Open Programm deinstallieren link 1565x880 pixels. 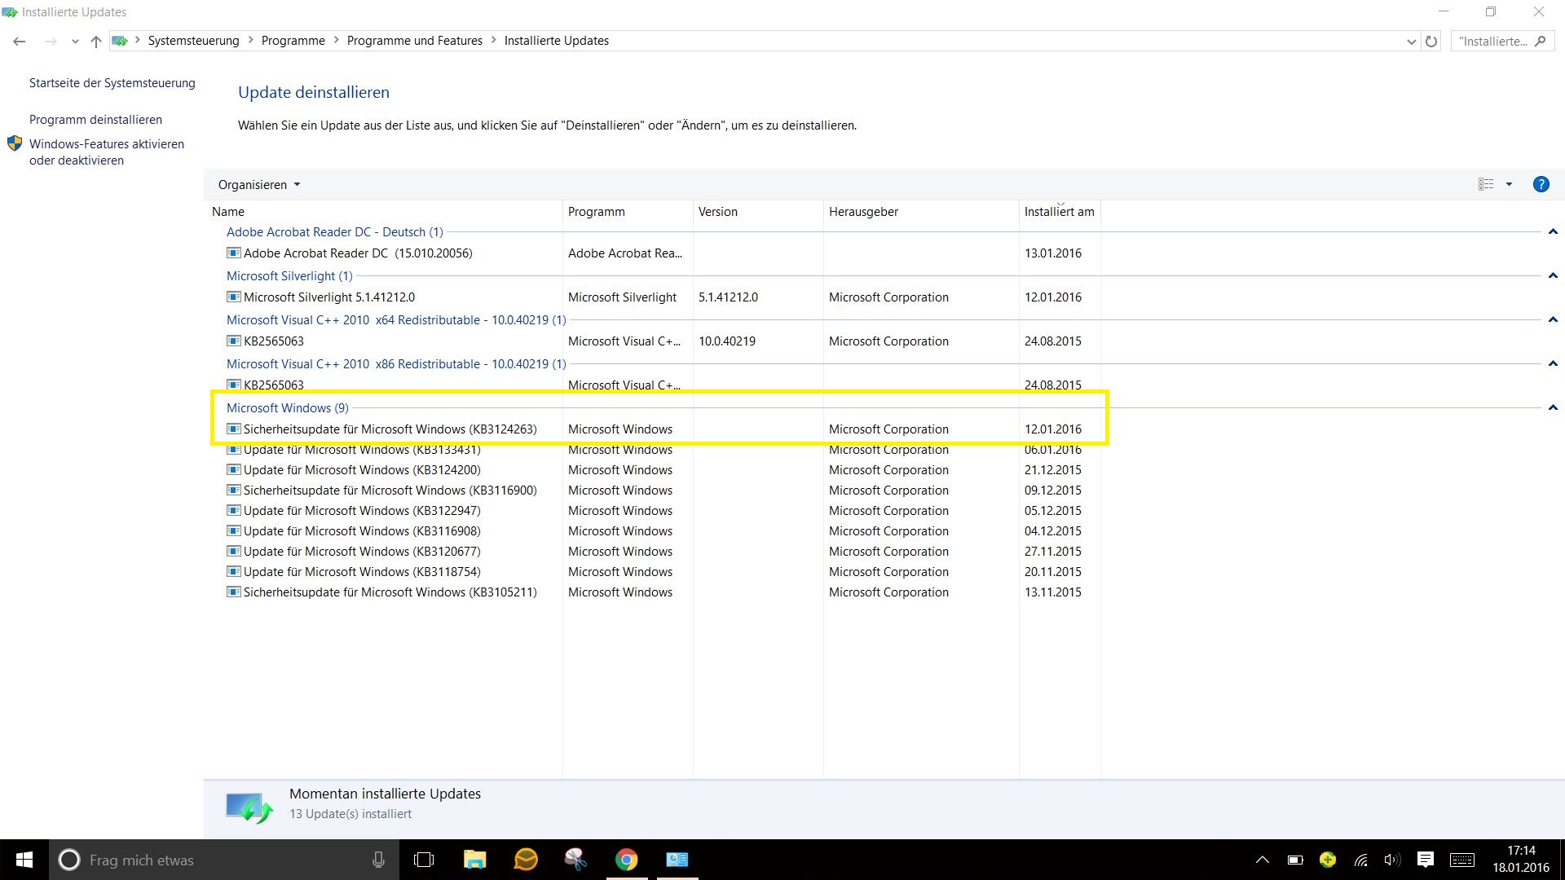click(x=95, y=120)
